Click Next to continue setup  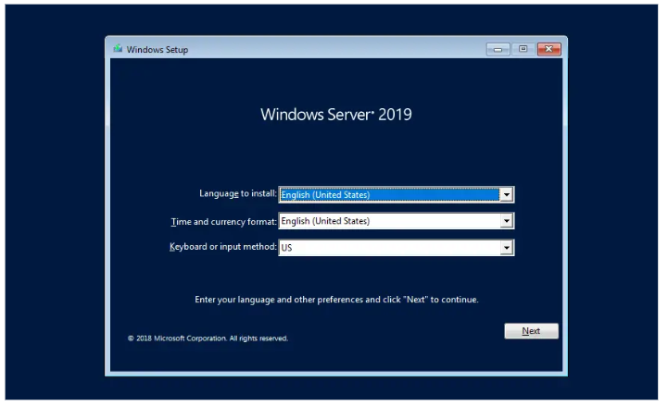(x=531, y=331)
